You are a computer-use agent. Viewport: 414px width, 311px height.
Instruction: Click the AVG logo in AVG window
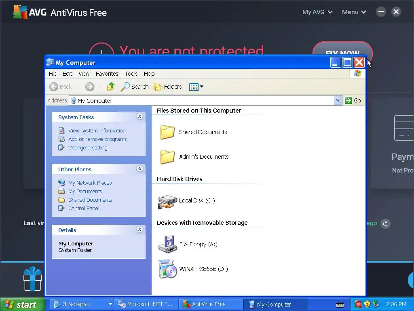click(x=20, y=12)
